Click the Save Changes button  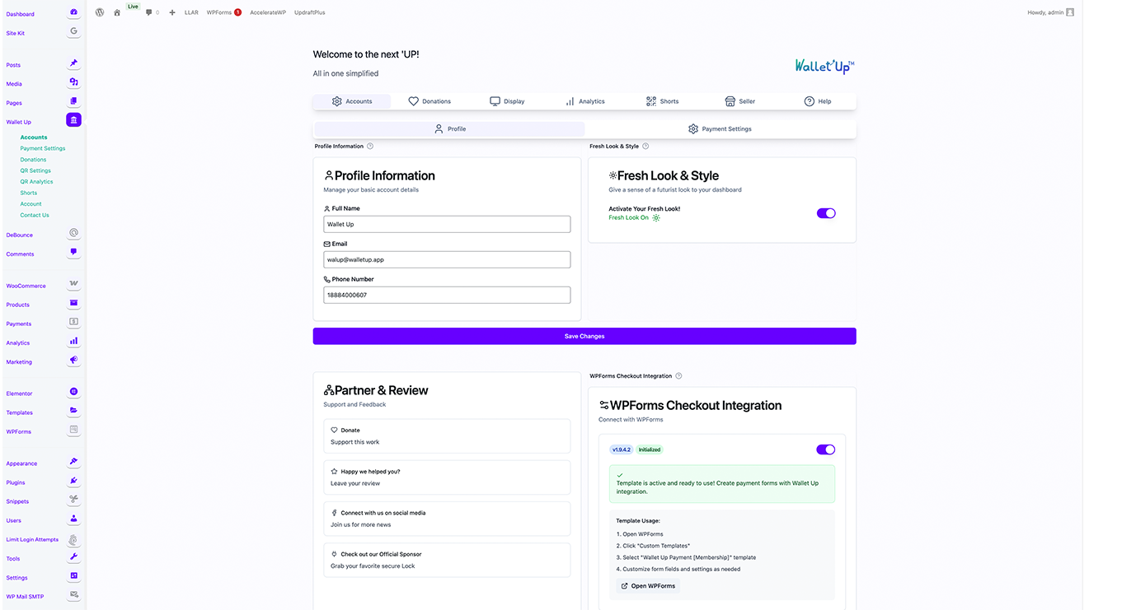click(584, 336)
